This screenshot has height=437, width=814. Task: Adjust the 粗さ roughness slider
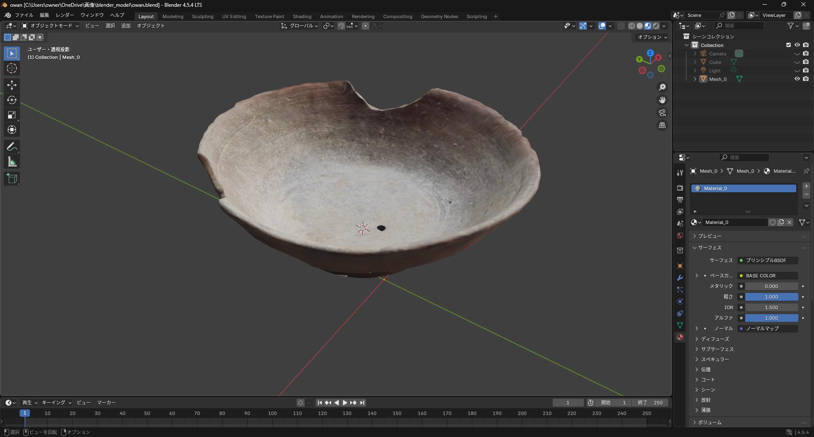[x=771, y=297]
